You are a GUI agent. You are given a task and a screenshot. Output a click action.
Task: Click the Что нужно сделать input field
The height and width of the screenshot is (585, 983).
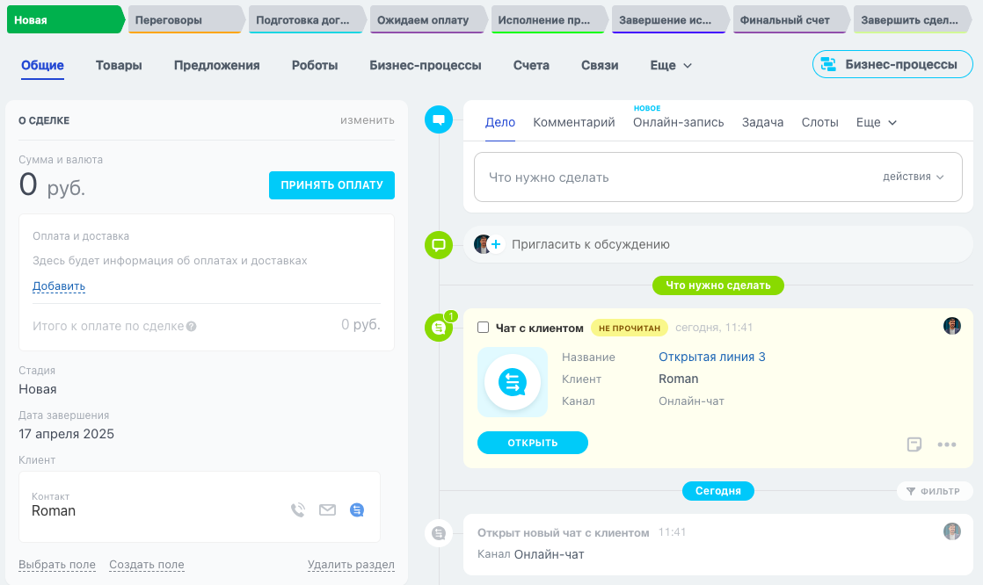tap(717, 177)
